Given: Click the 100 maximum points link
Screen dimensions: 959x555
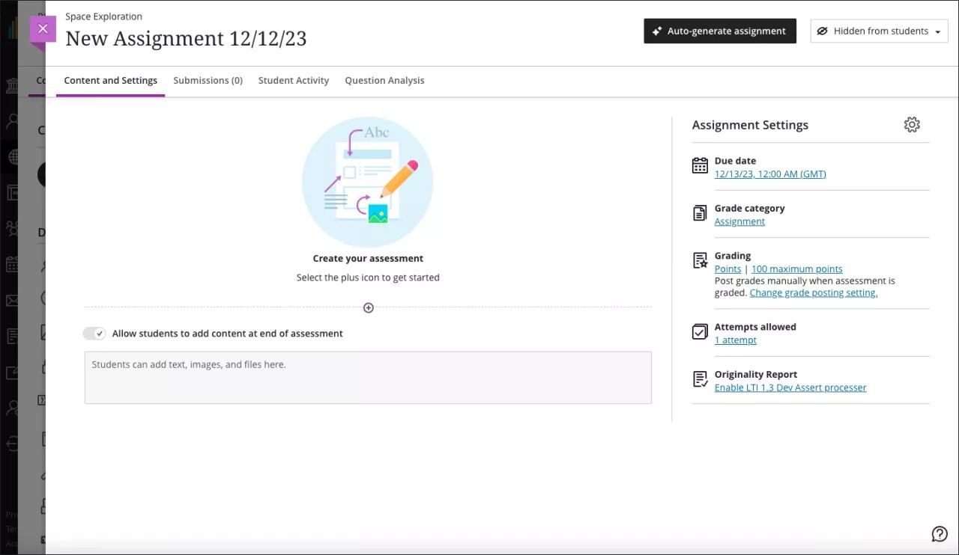Looking at the screenshot, I should coord(796,269).
